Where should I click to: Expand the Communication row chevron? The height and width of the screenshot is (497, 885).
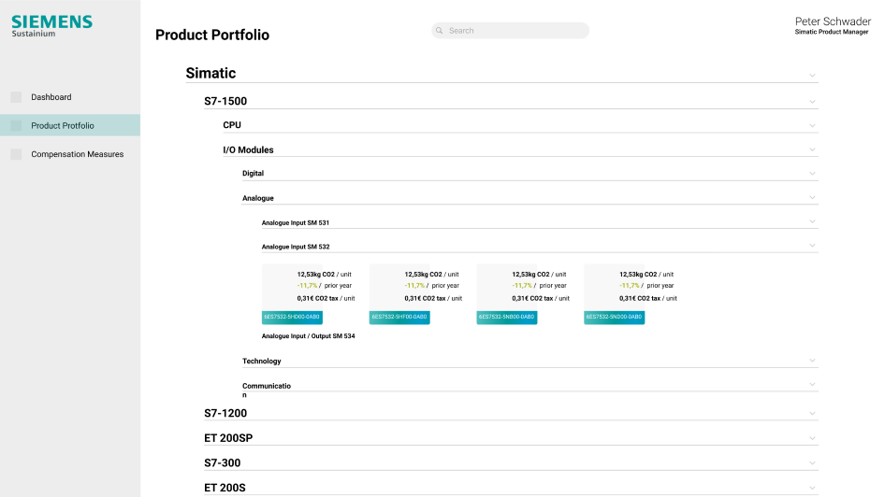(x=812, y=385)
